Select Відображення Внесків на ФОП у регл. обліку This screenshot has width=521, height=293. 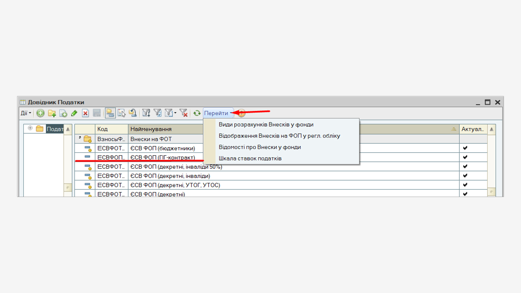point(279,136)
